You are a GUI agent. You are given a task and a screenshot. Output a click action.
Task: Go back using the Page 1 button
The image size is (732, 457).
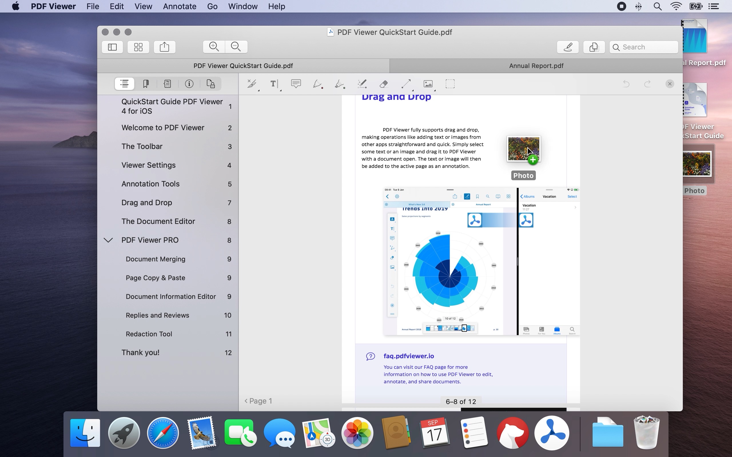[257, 401]
